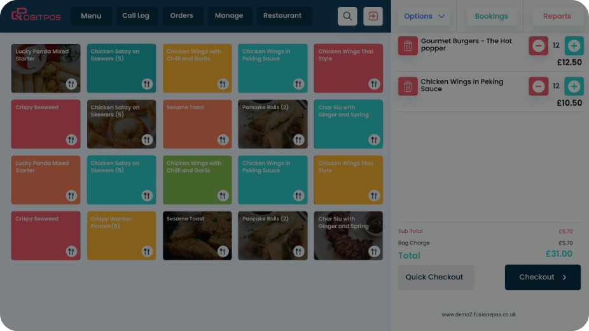
Task: Decrease Gourmet Burgers quantity with minus button
Action: pos(538,46)
